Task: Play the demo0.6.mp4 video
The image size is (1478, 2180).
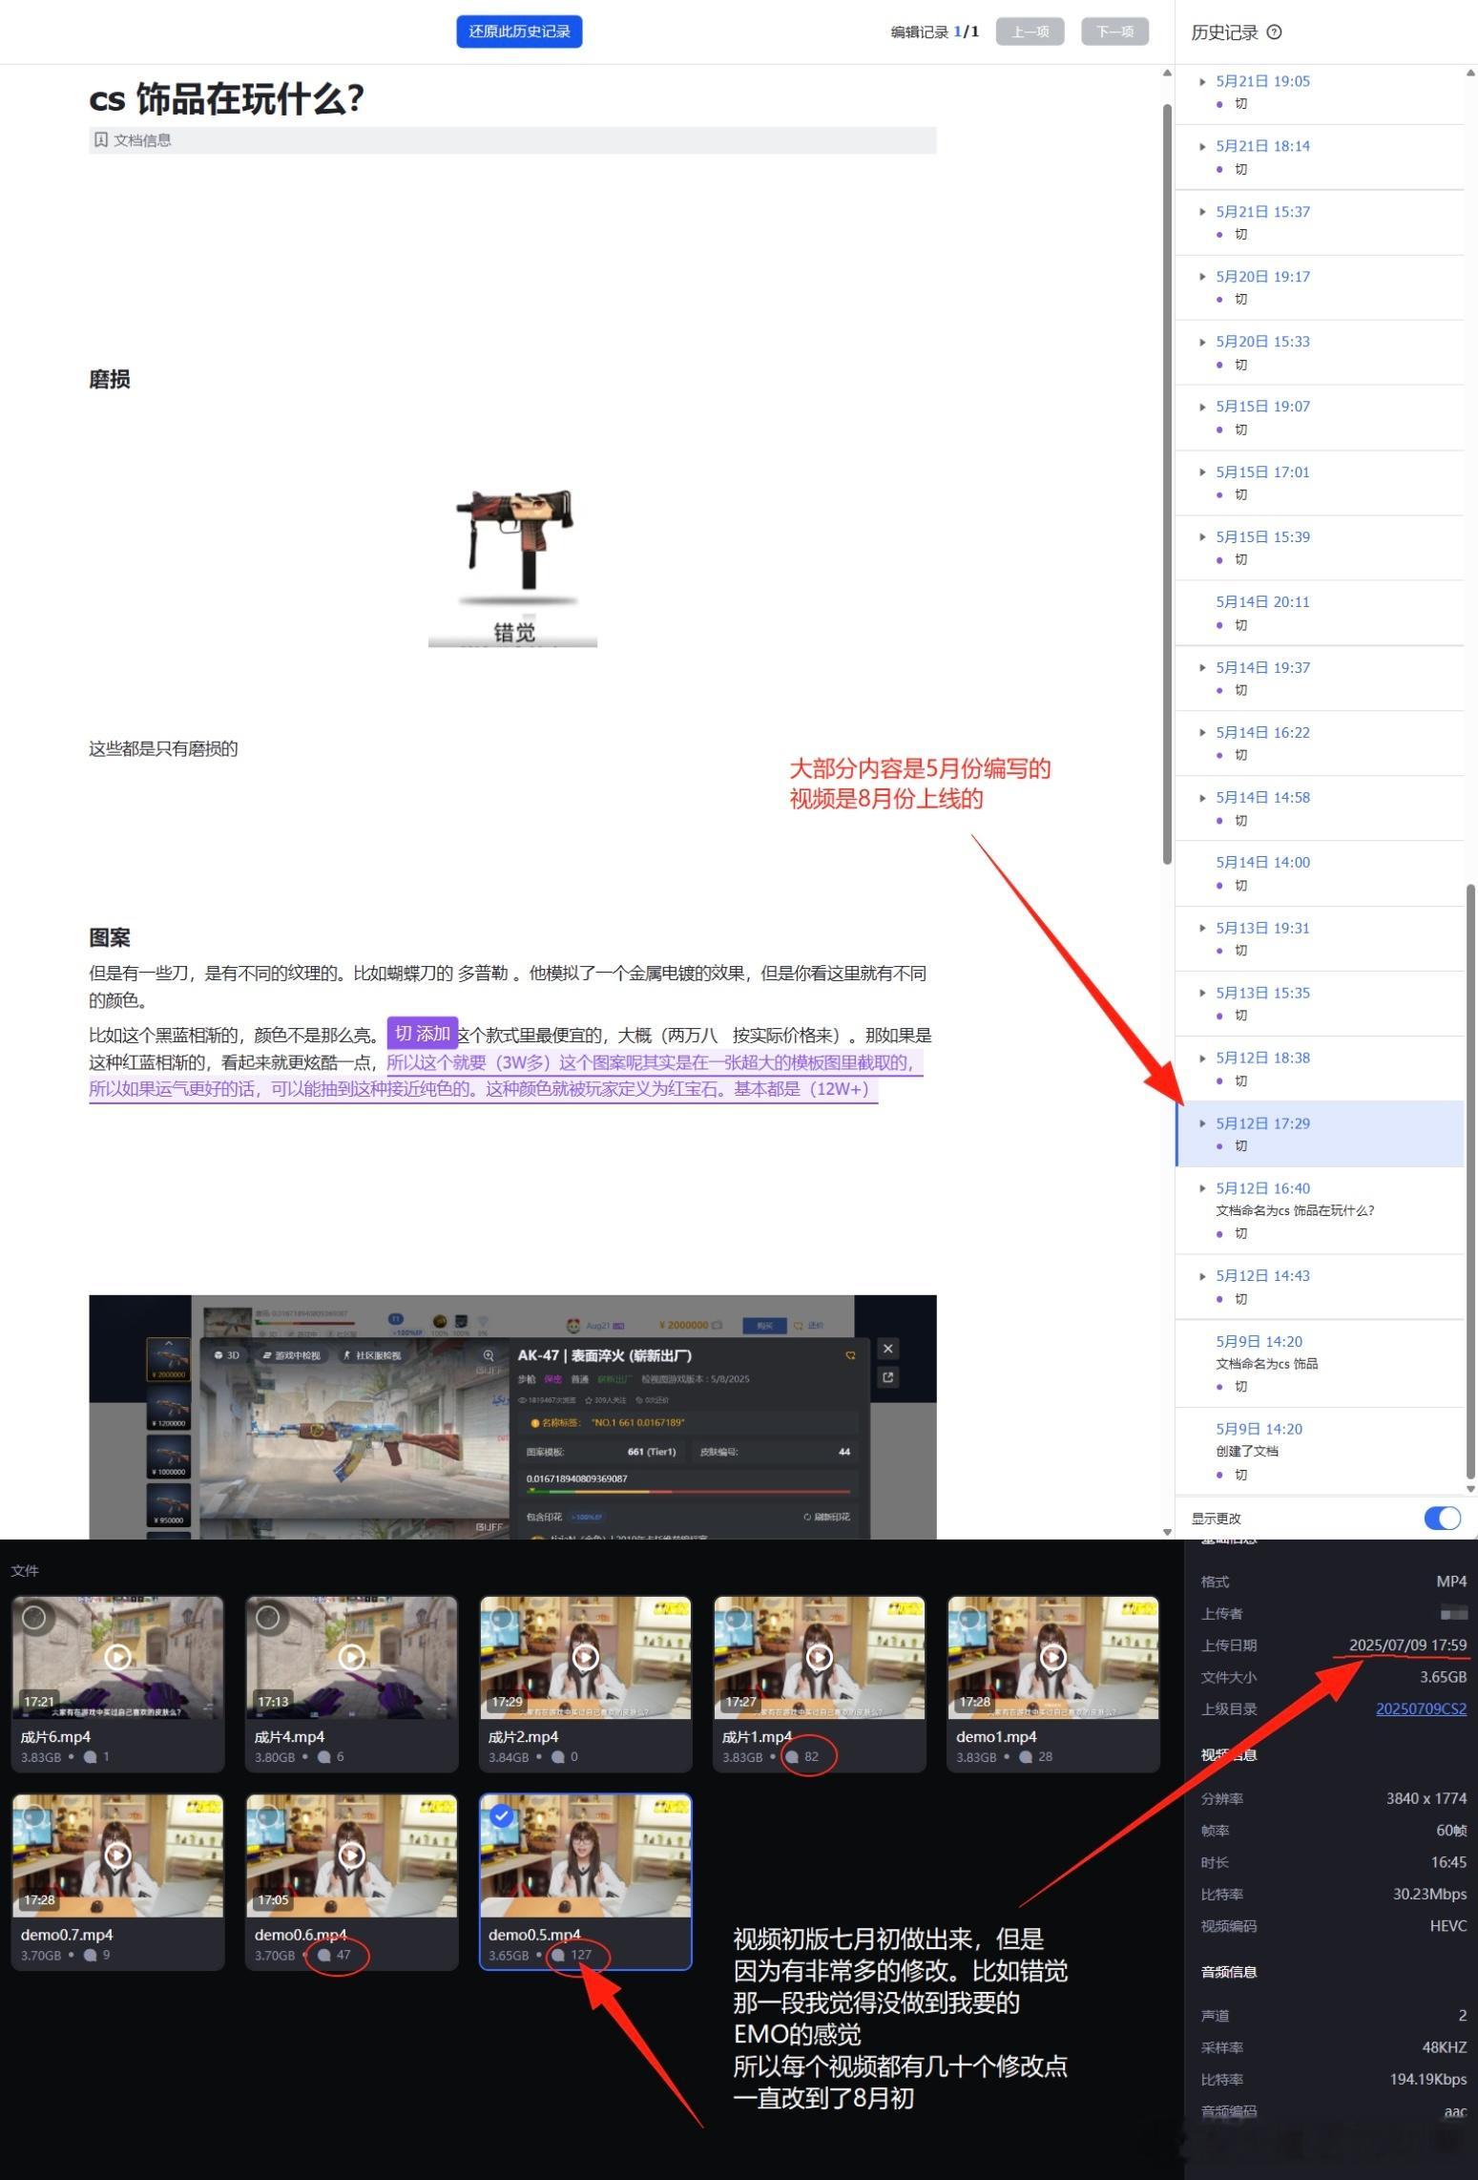Action: [352, 1855]
